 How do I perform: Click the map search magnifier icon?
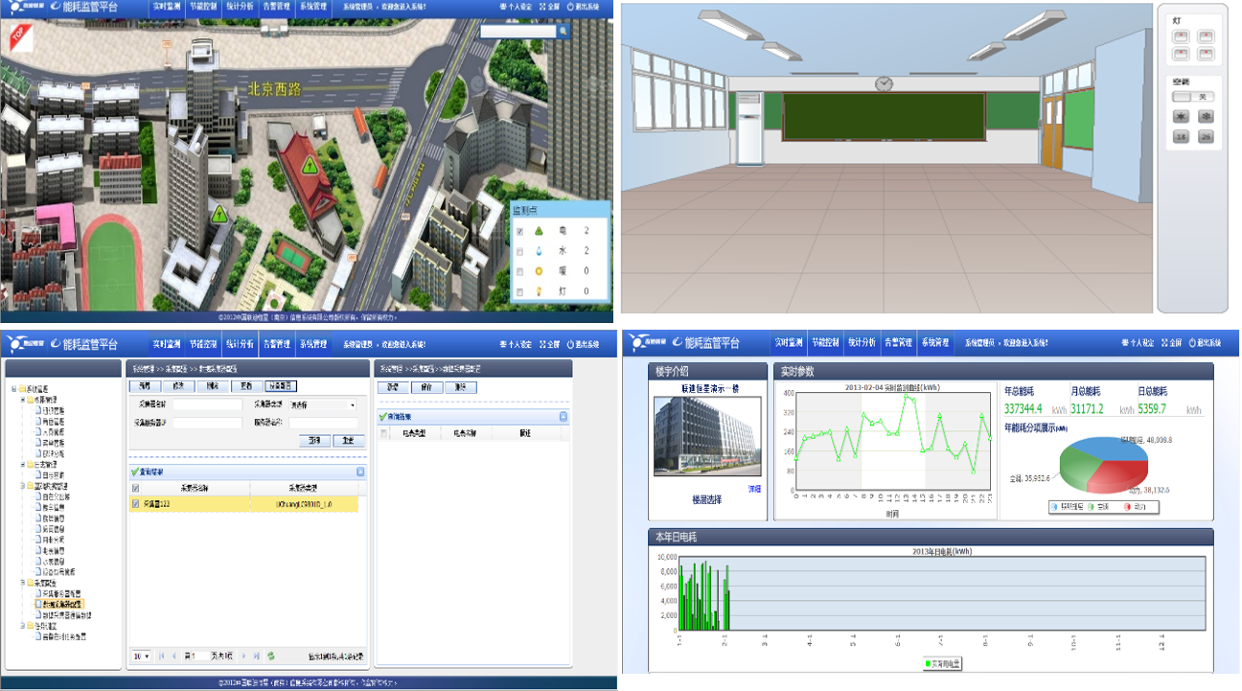click(563, 32)
